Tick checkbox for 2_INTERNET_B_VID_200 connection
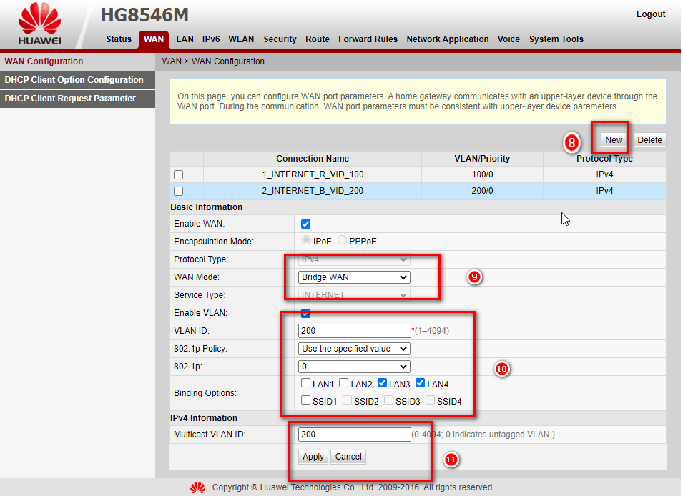This screenshot has height=496, width=683. pyautogui.click(x=179, y=191)
